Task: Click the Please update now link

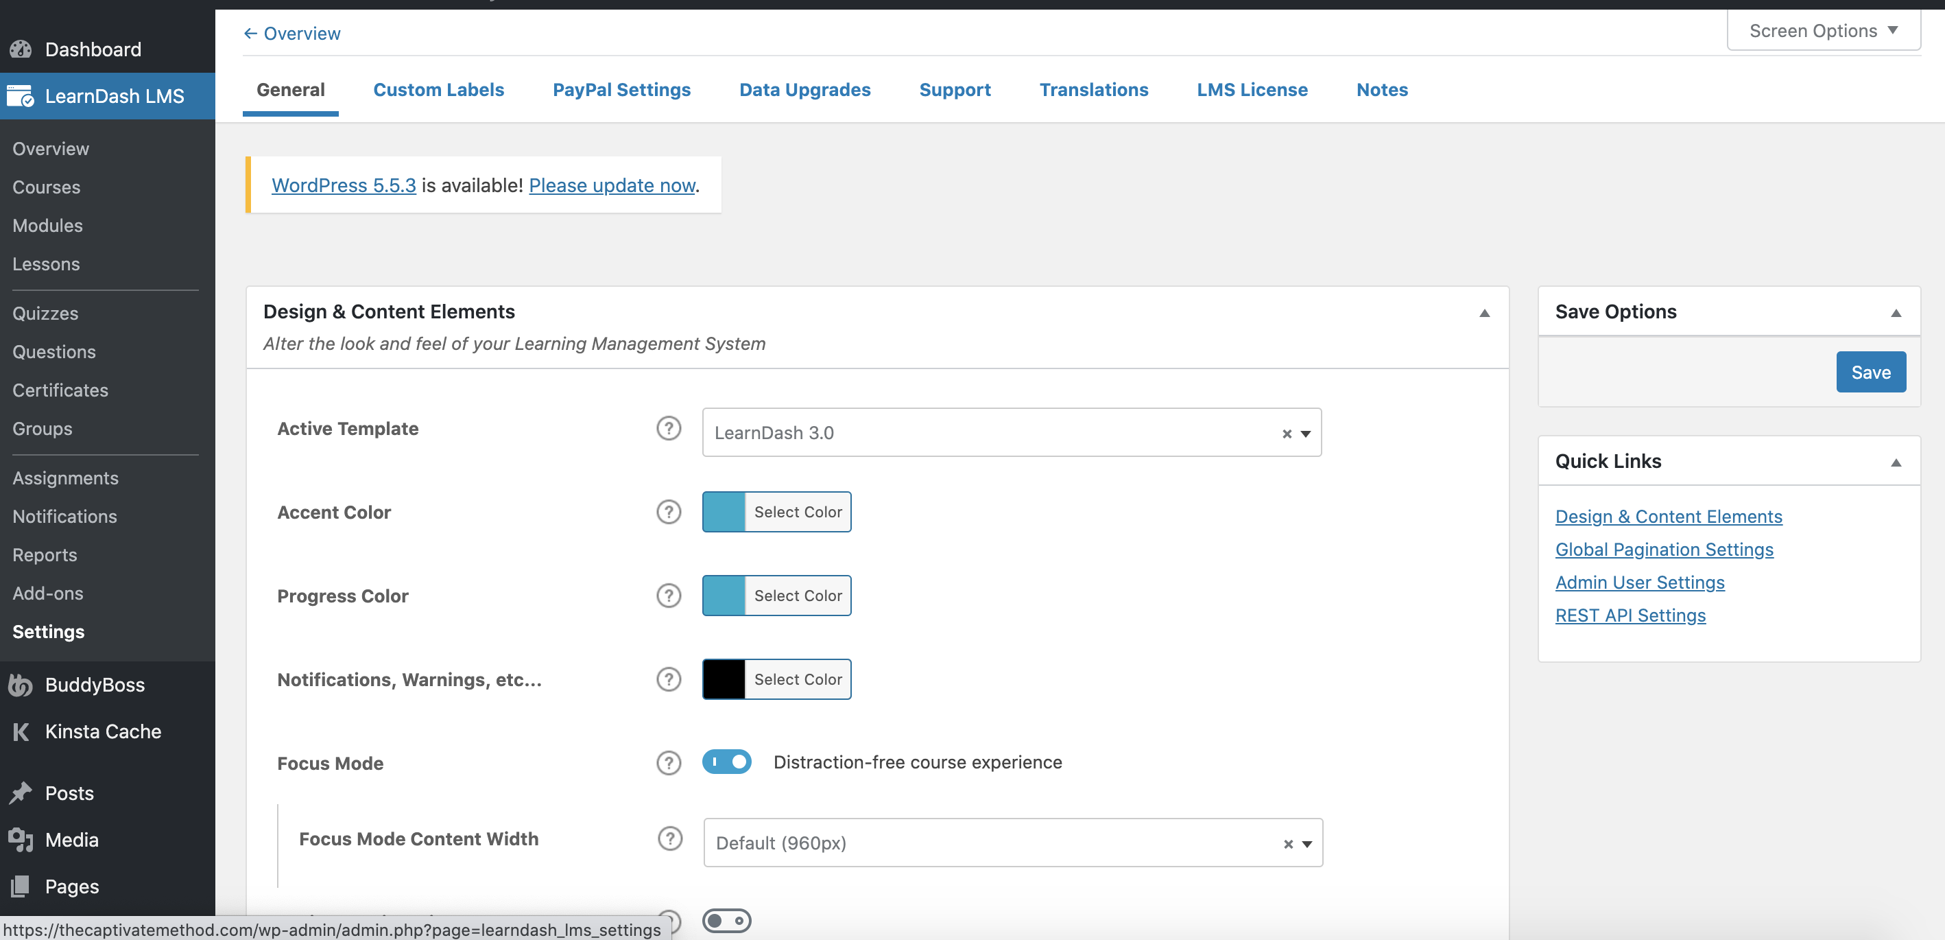Action: (x=612, y=185)
